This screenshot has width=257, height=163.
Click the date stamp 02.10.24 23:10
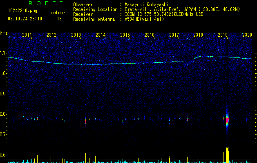(x=25, y=19)
